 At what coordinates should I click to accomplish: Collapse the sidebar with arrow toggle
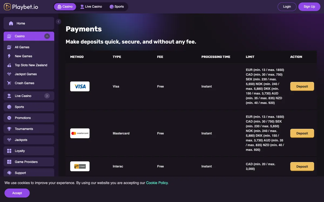tap(59, 22)
